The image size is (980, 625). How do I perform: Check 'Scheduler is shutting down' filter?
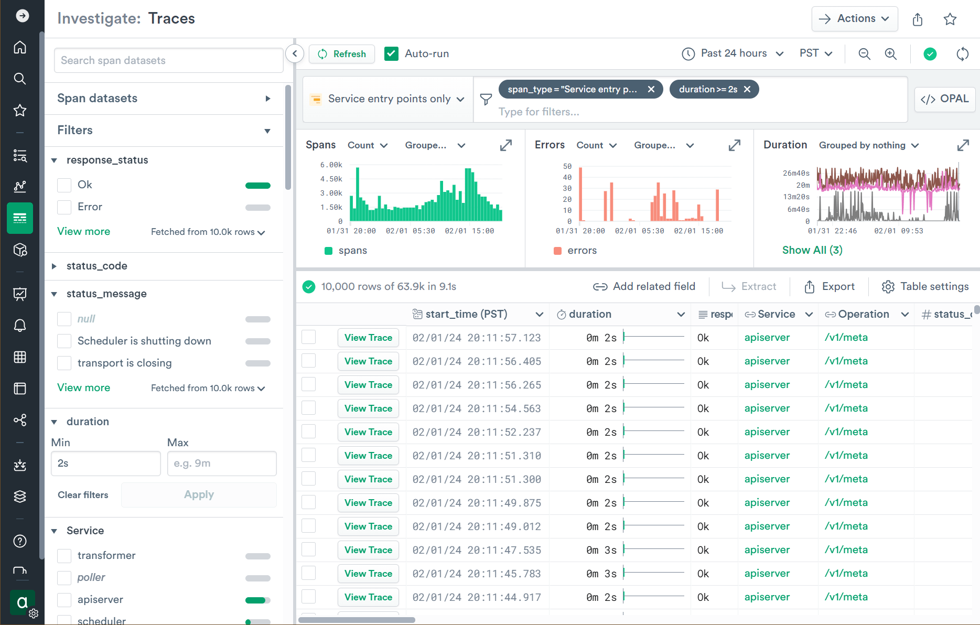(64, 341)
